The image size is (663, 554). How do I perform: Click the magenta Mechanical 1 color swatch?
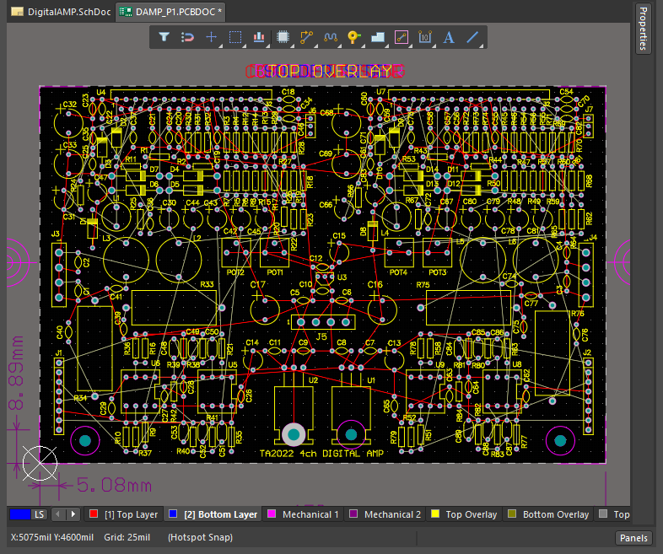tap(272, 514)
